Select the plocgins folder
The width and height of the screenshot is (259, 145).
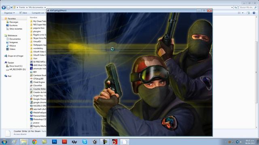(37, 31)
